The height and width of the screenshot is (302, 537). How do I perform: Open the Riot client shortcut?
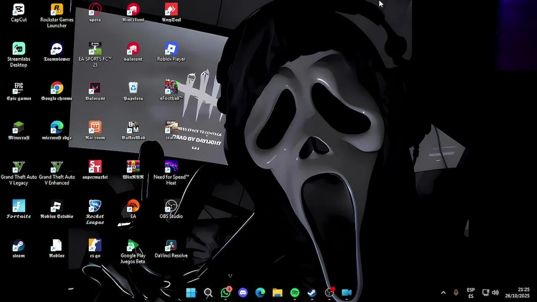pyautogui.click(x=133, y=13)
